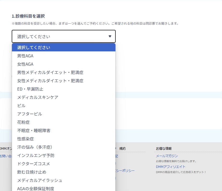
Task: Click the dropdown arrow of the 診療科目 select box
Action: 110,36
